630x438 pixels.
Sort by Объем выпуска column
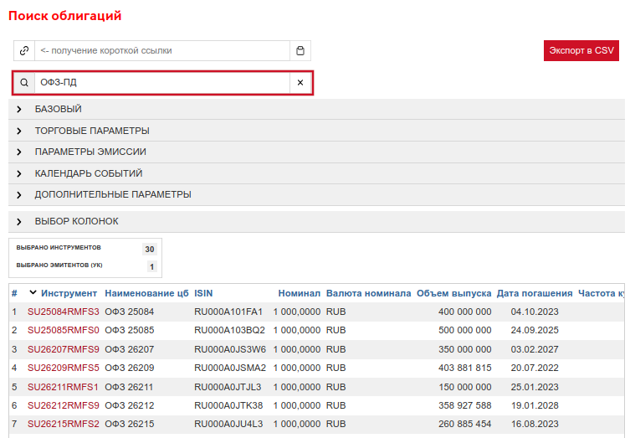pyautogui.click(x=454, y=294)
